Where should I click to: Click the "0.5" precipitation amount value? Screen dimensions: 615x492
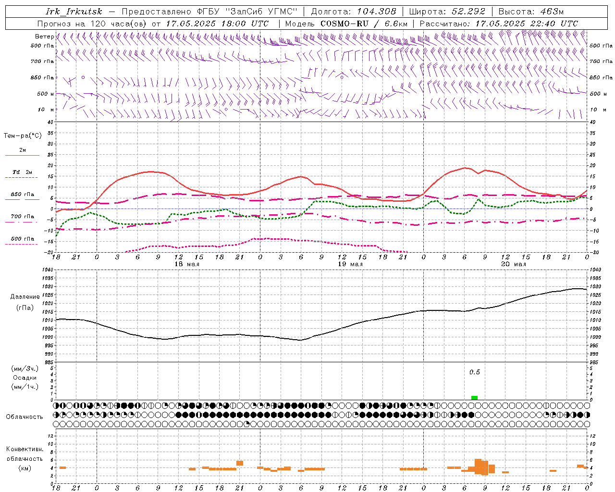[475, 372]
